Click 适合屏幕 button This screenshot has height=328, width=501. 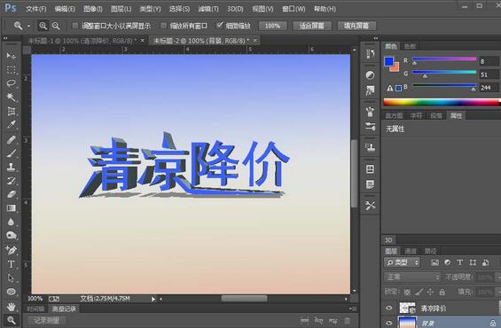[312, 26]
